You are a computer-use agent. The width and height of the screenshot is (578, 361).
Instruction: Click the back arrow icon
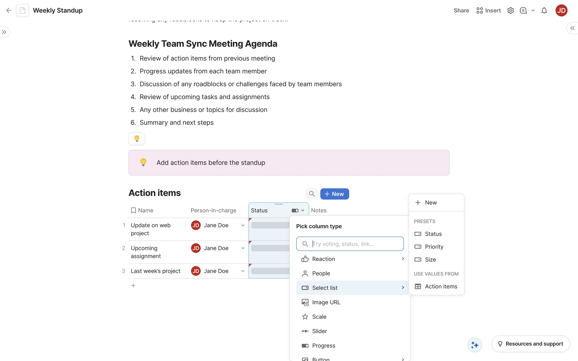click(x=9, y=11)
